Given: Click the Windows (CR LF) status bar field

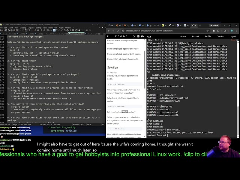Looking at the screenshot, I should click(x=78, y=124).
